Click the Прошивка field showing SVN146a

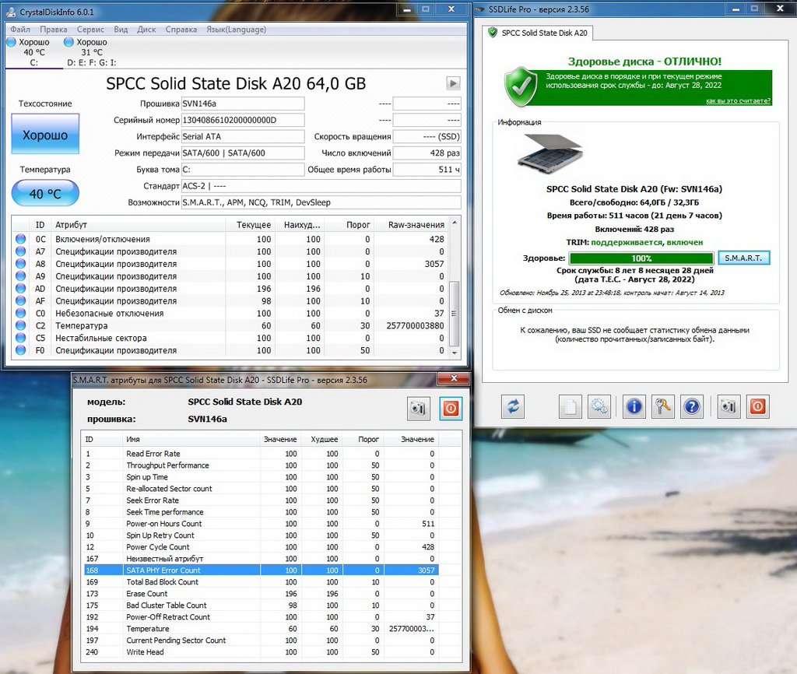(x=243, y=104)
